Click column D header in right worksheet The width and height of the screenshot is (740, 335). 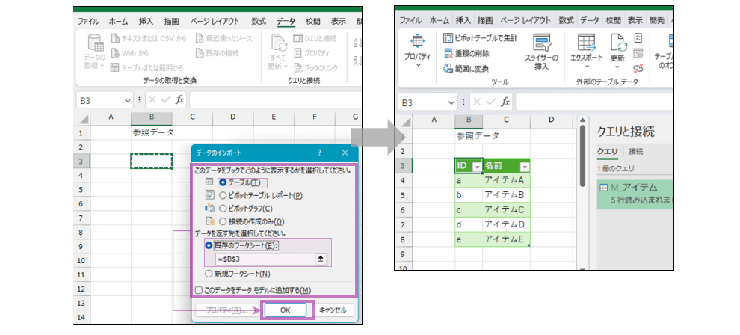pyautogui.click(x=551, y=120)
